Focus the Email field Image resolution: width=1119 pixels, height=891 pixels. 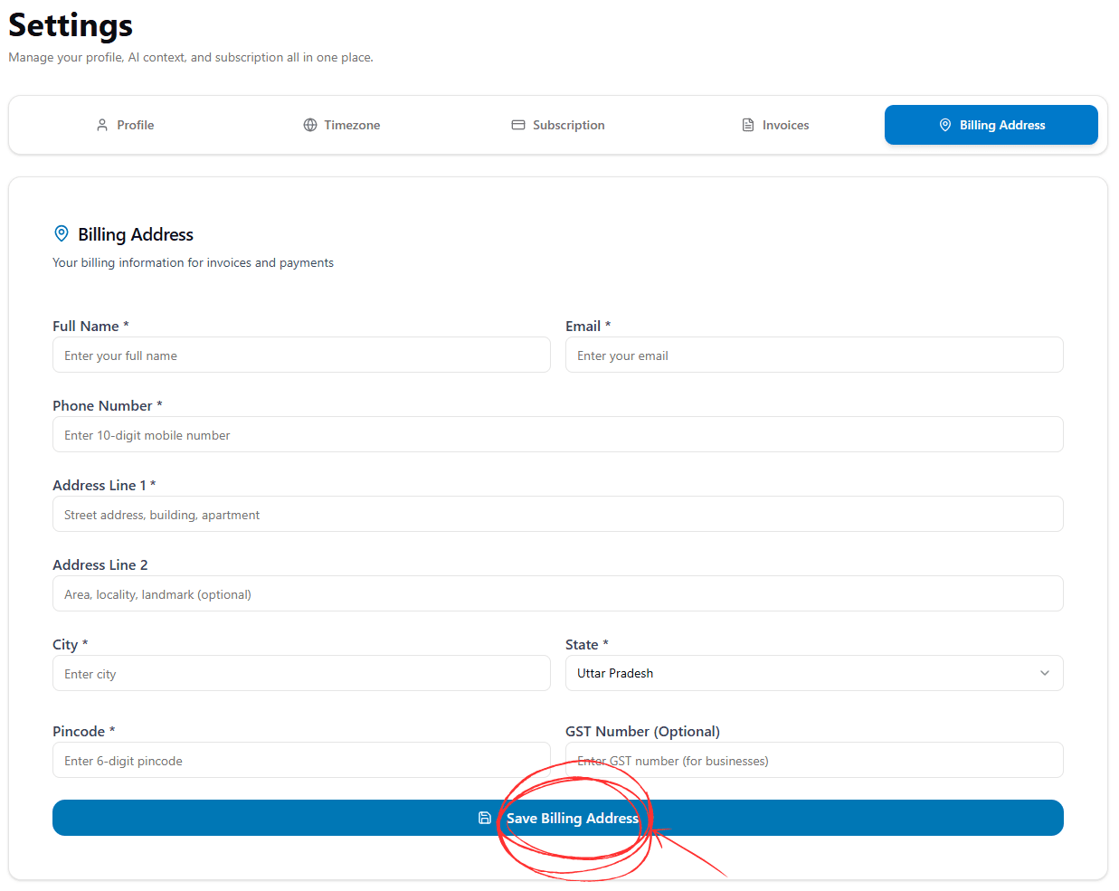click(x=814, y=355)
